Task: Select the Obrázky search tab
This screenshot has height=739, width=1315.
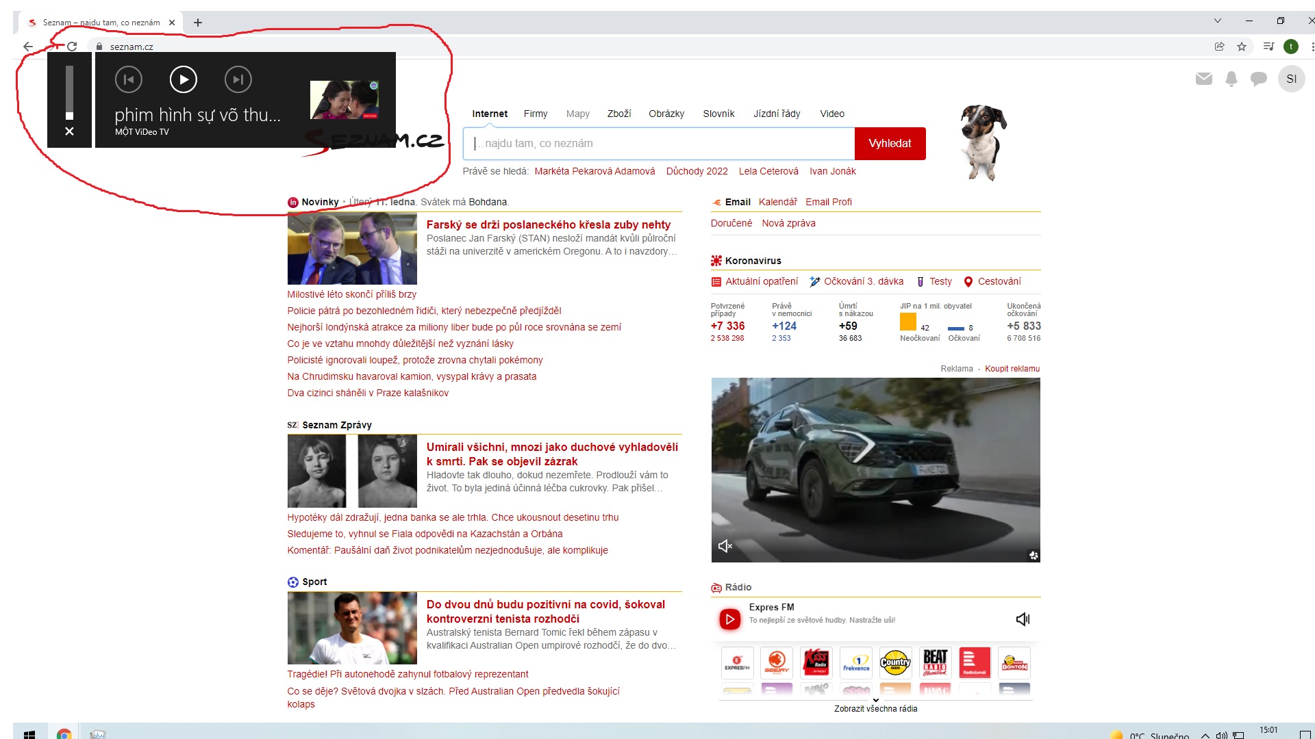Action: pos(666,114)
